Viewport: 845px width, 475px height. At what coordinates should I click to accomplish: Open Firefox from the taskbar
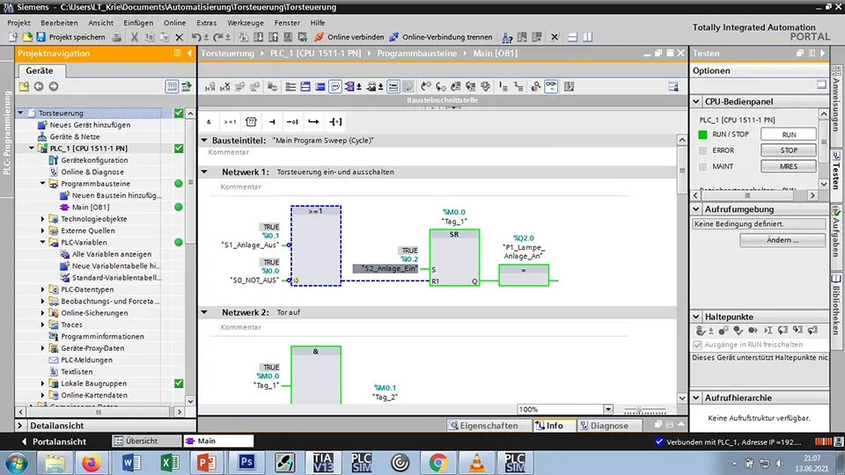click(x=92, y=463)
